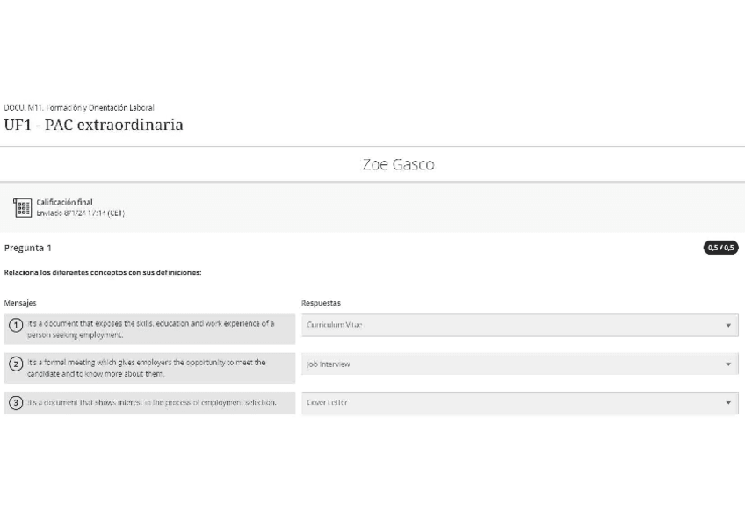The height and width of the screenshot is (526, 745).
Task: Expand the Curriculum Vitae answer dropdown arrow
Action: coord(727,326)
